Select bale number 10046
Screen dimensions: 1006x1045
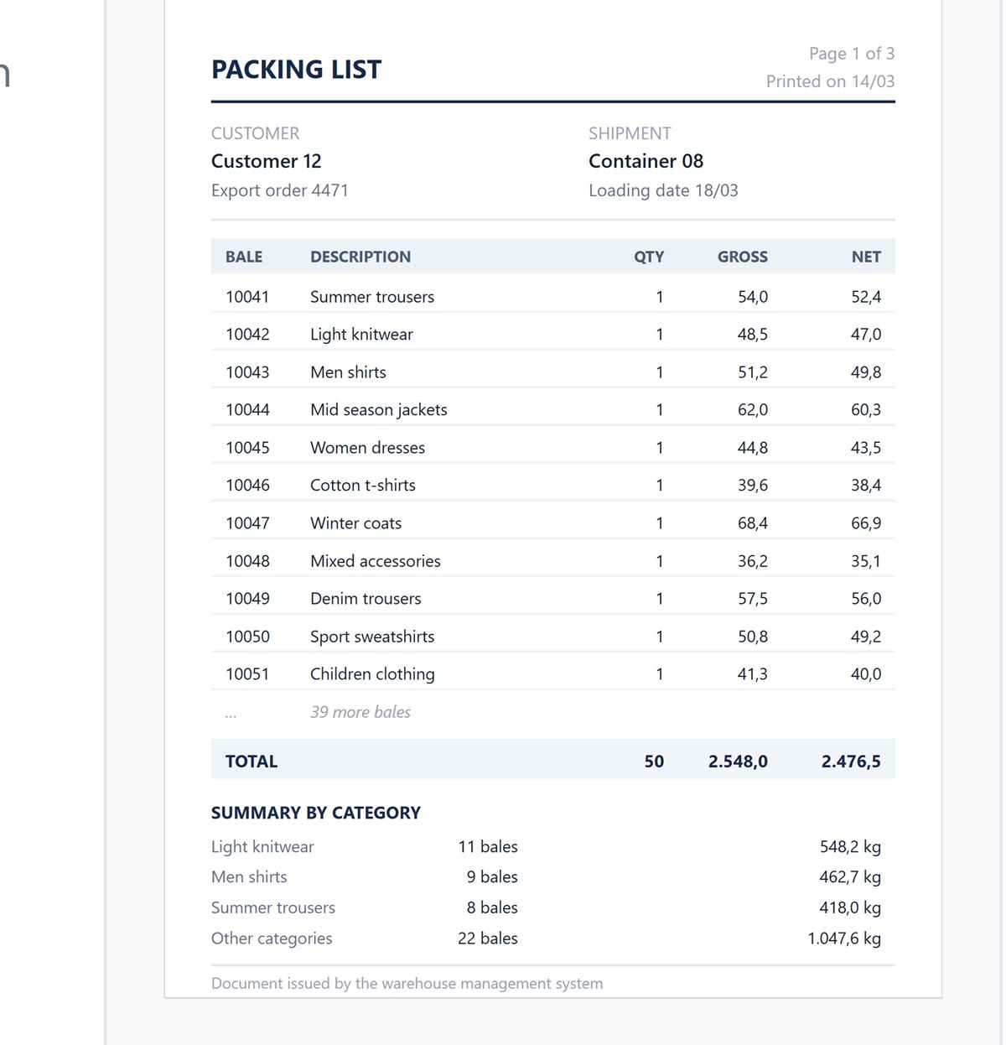point(247,486)
